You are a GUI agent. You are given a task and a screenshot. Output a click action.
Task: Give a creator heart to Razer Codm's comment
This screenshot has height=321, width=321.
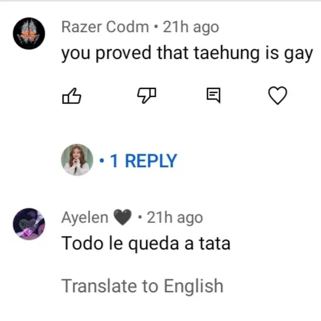tap(277, 95)
